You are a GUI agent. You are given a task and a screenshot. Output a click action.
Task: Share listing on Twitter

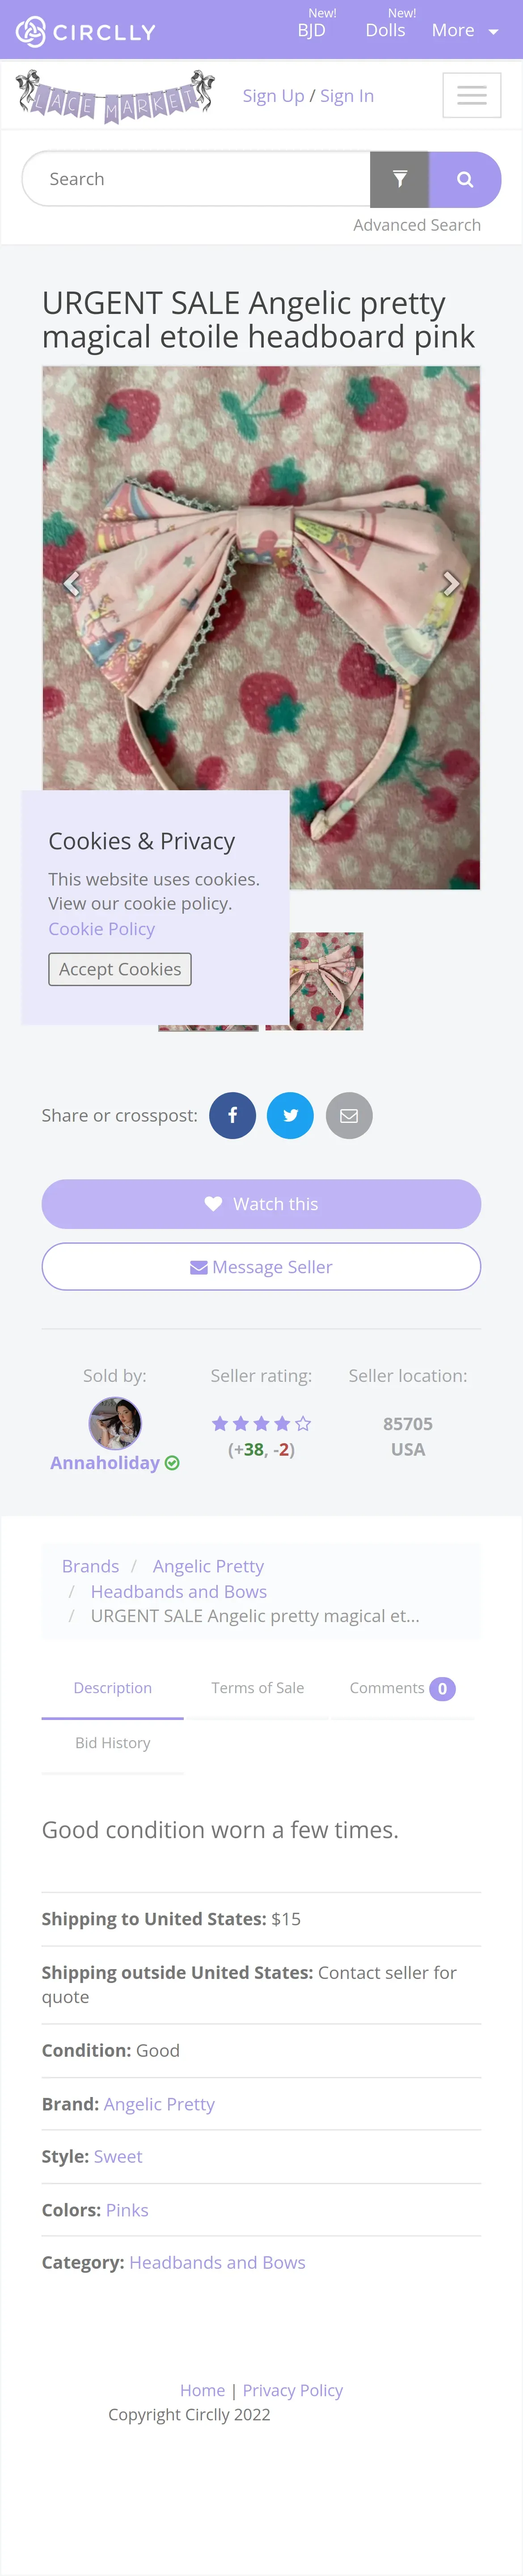(x=290, y=1115)
